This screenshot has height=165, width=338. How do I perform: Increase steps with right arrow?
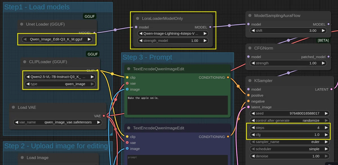click(x=326, y=128)
